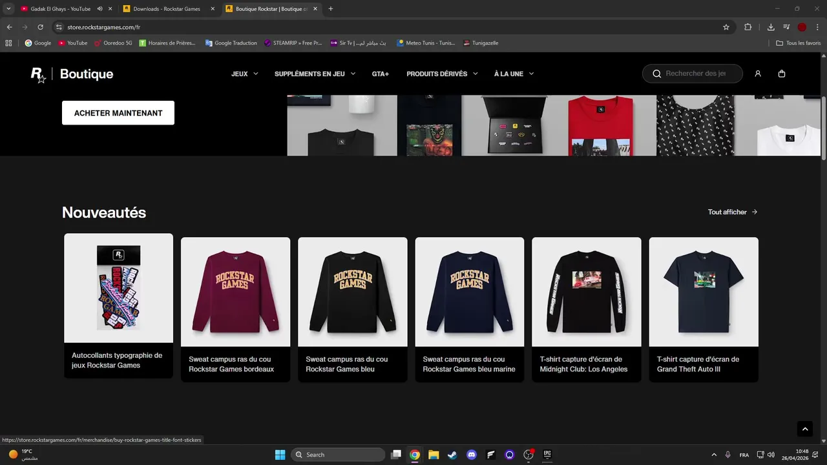Open the media controls icon in toolbar
The height and width of the screenshot is (465, 827).
click(x=786, y=27)
